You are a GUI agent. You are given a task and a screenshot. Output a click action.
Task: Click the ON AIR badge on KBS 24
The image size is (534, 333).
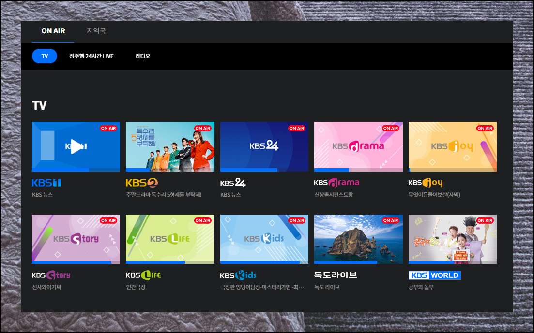297,128
